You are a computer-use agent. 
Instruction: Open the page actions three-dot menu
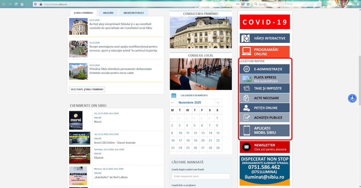click(x=238, y=4)
